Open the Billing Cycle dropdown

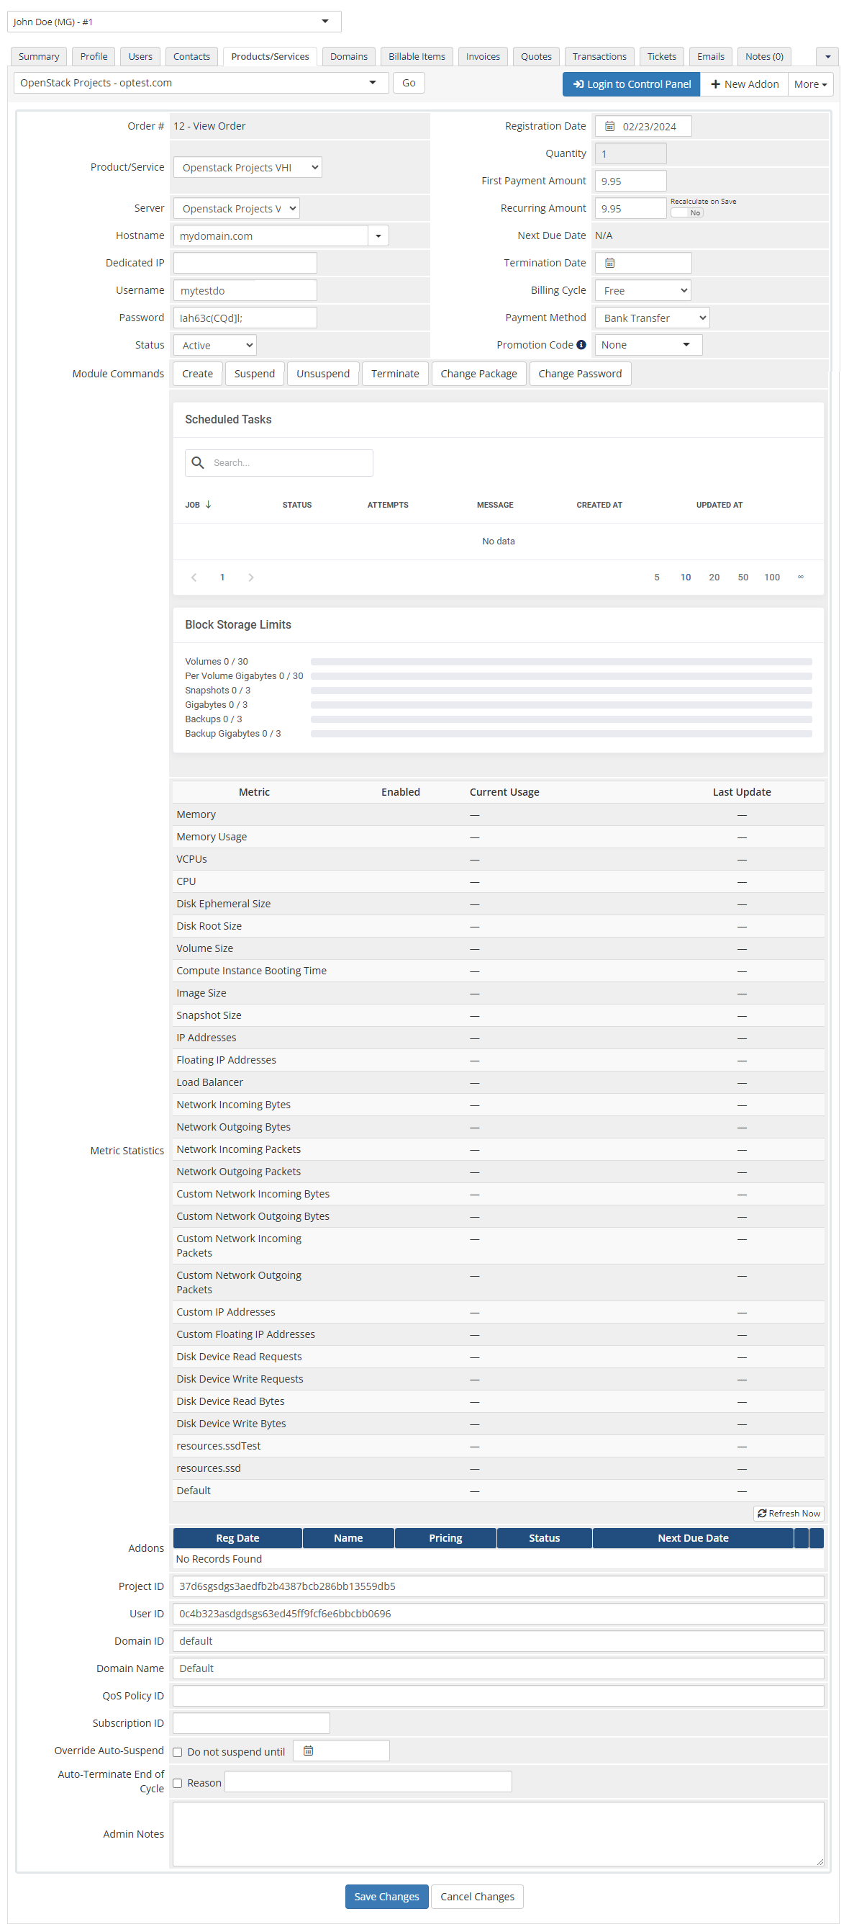click(643, 290)
